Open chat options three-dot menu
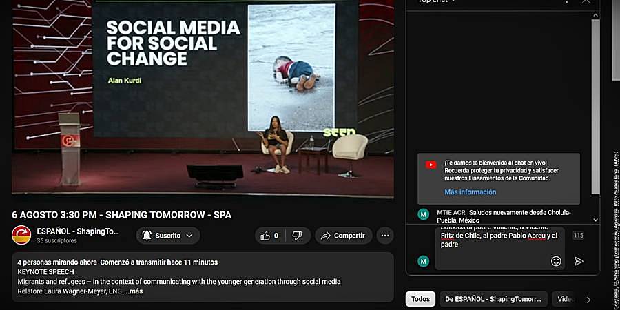This screenshot has height=310, width=620. point(566,1)
